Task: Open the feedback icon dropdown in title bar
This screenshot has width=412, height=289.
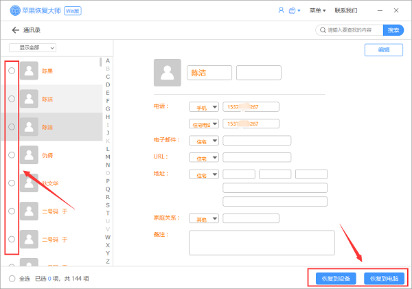Action: (x=295, y=10)
